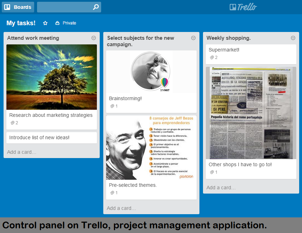302x233 pixels.
Task: Click the Trello logo in header
Action: pyautogui.click(x=243, y=7)
